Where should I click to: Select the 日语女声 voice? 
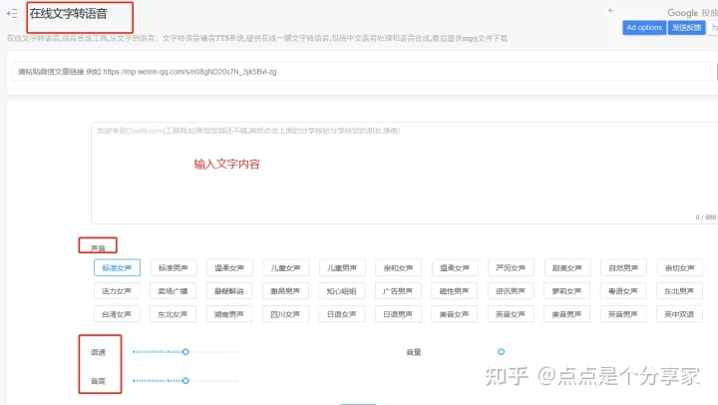click(x=342, y=314)
